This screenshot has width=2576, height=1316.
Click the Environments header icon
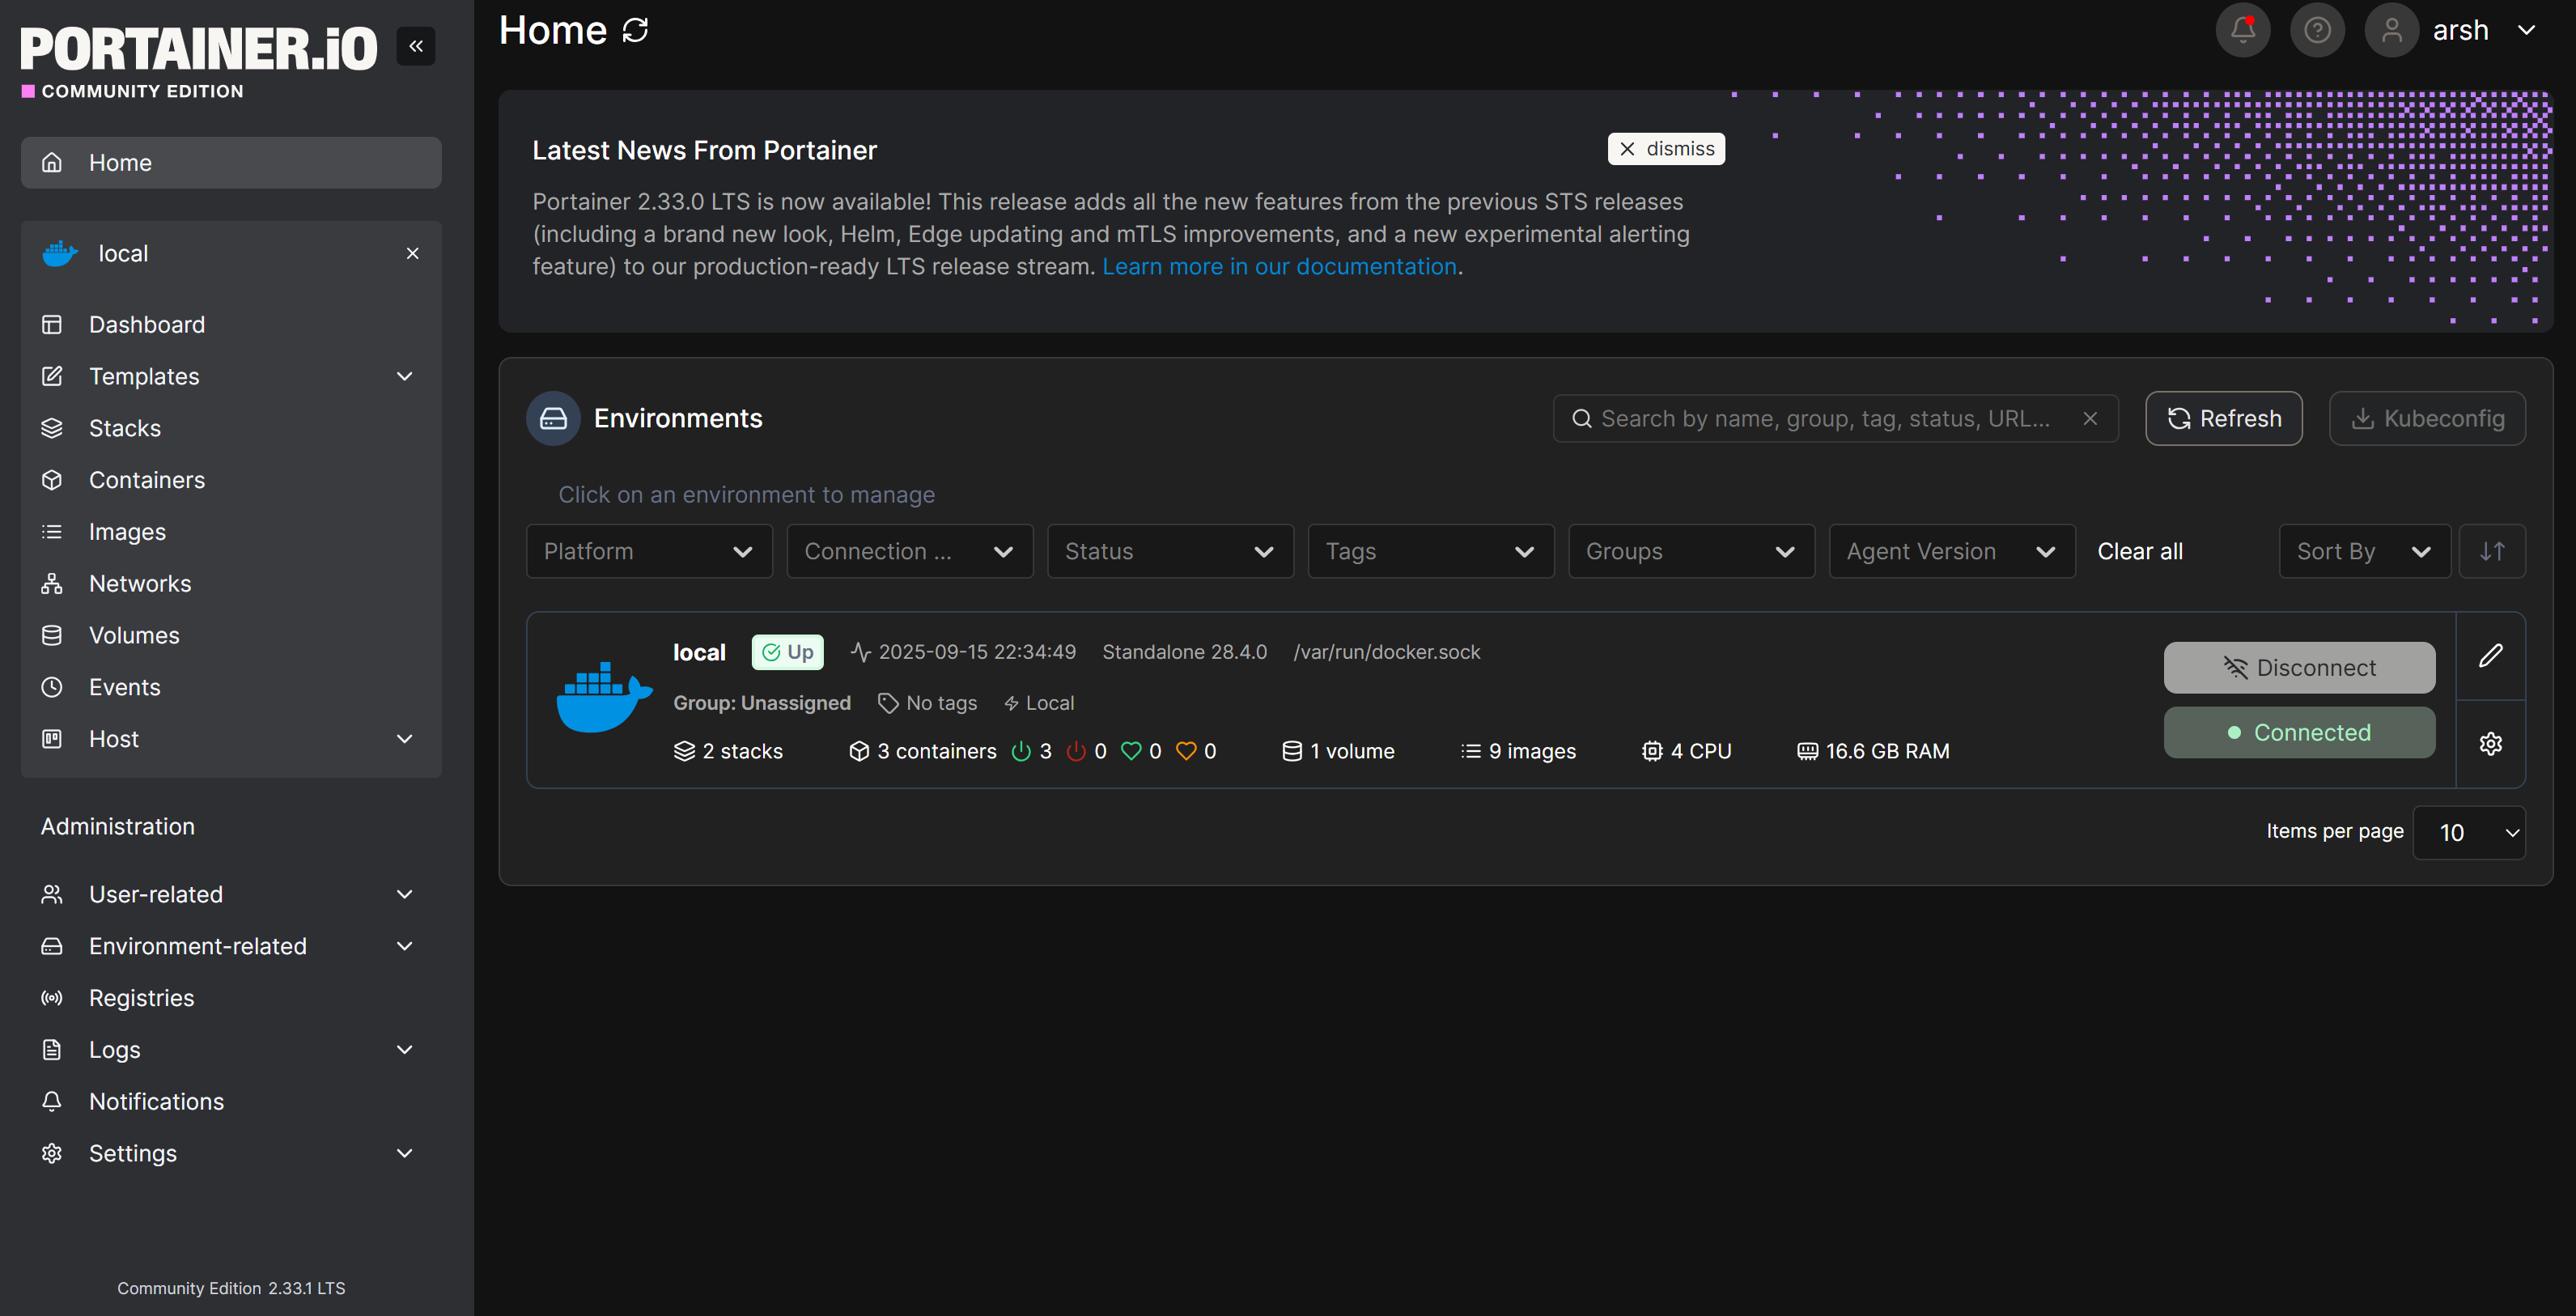point(553,419)
